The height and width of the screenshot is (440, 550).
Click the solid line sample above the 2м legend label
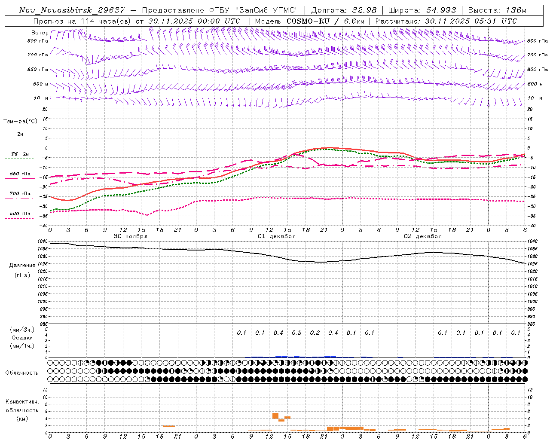20,139
